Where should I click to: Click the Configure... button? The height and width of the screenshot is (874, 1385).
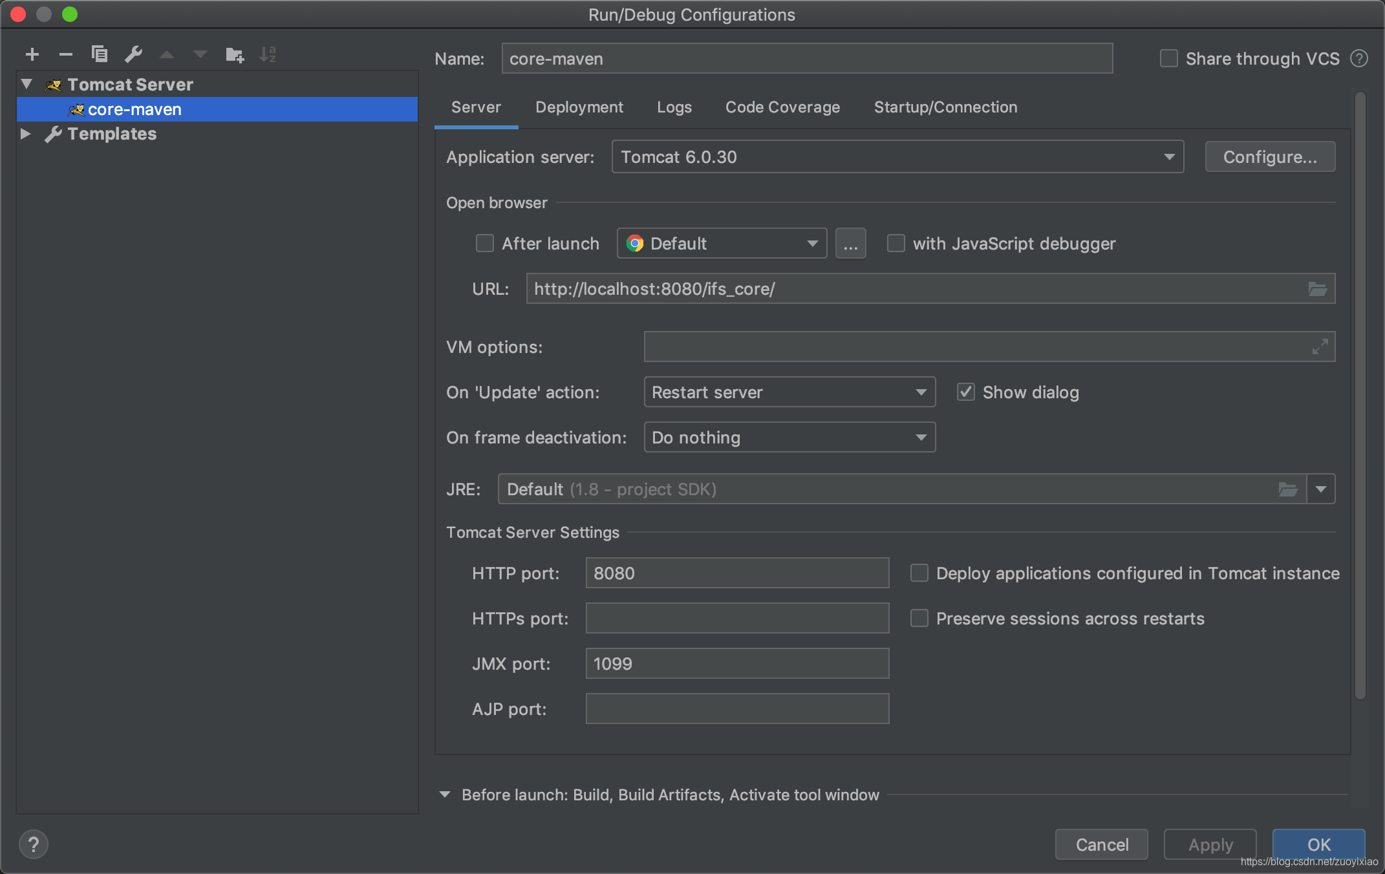1269,157
